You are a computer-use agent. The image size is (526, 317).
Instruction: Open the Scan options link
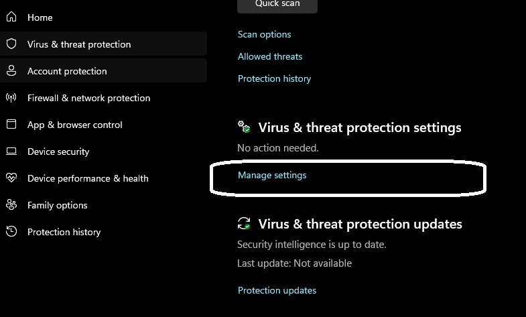click(264, 34)
